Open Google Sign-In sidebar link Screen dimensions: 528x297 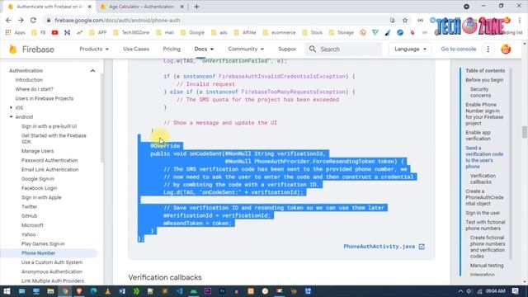[38, 179]
